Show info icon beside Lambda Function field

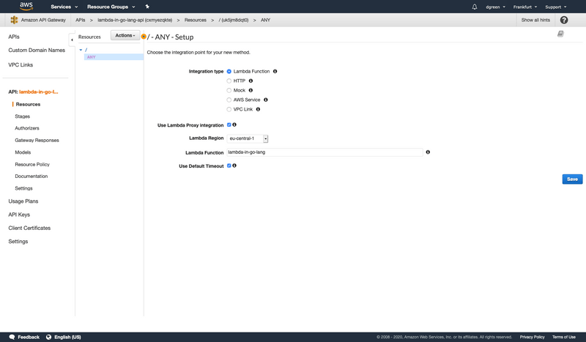pyautogui.click(x=428, y=152)
